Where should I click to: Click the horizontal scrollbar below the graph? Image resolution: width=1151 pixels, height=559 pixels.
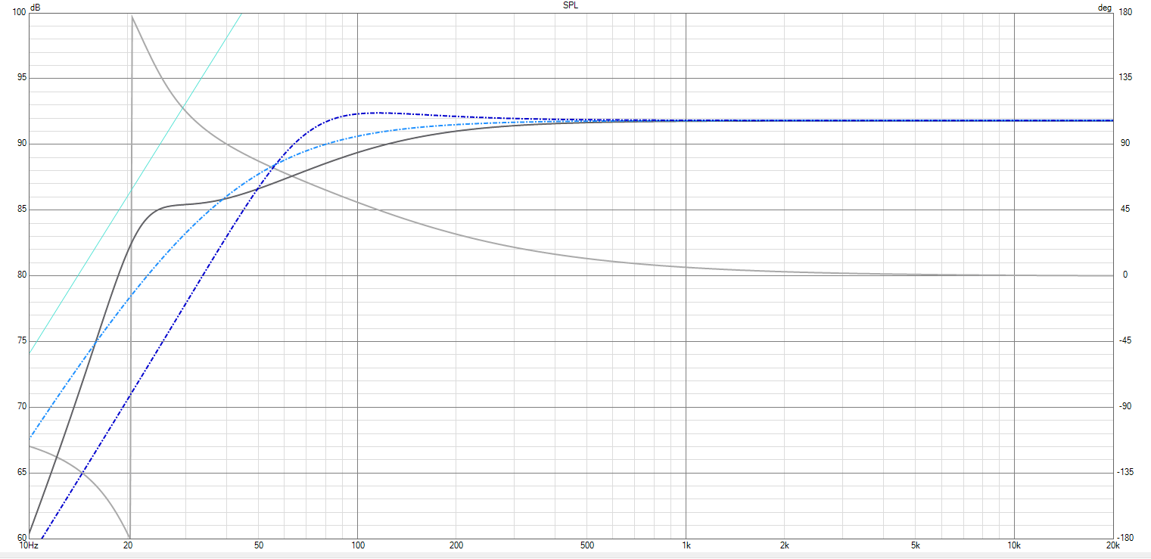point(575,555)
